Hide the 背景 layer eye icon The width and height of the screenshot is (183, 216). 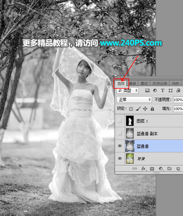120,159
